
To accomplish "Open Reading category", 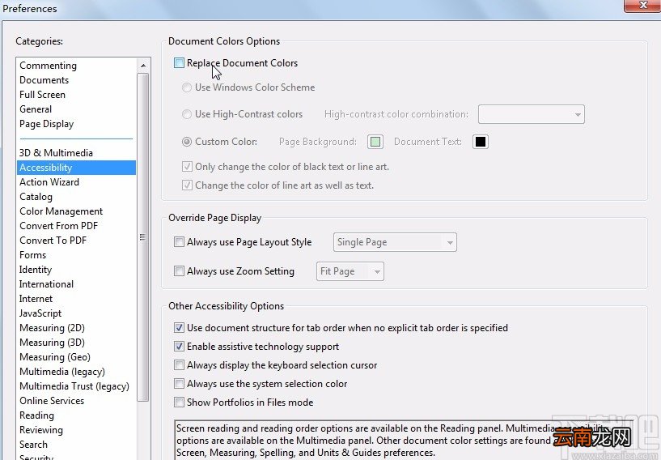I will tap(36, 415).
